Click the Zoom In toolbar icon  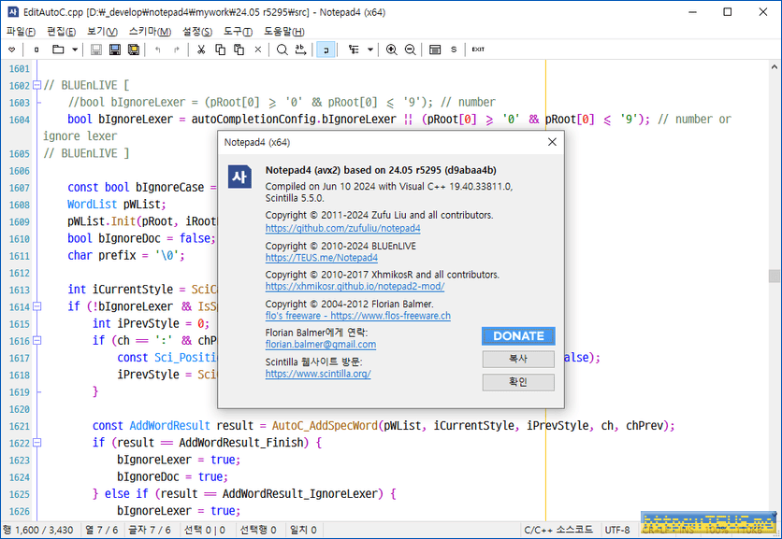[391, 50]
